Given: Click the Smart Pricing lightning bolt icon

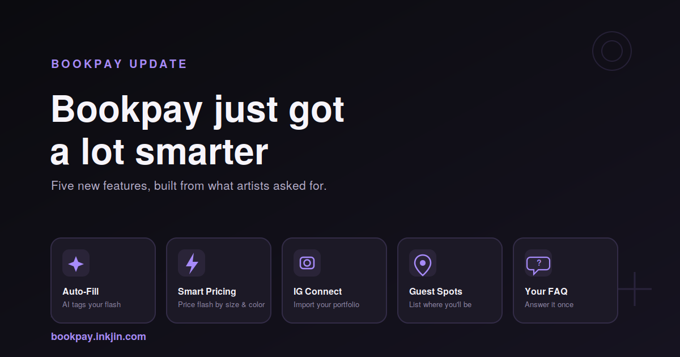Looking at the screenshot, I should (192, 263).
